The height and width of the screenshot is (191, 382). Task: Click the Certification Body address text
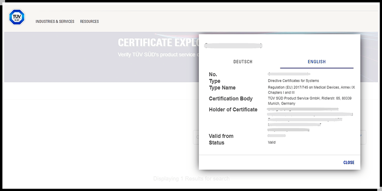pyautogui.click(x=309, y=101)
